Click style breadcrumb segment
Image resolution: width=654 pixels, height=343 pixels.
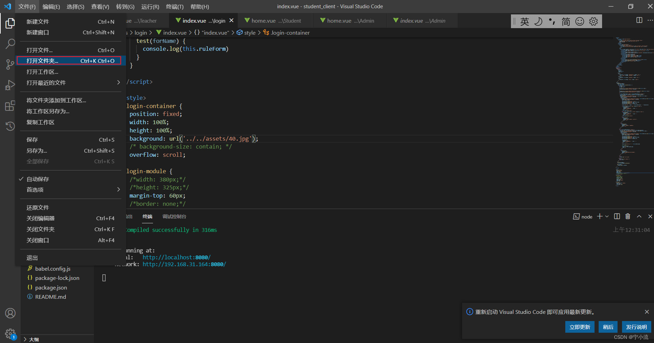[246, 33]
